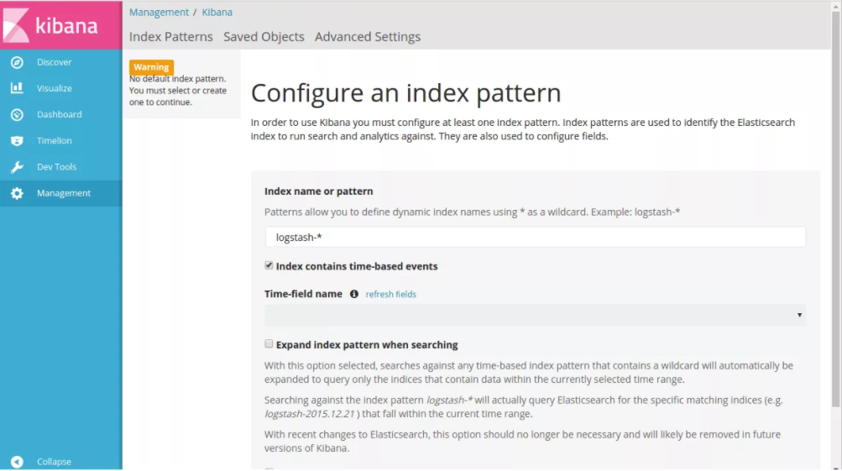Image resolution: width=842 pixels, height=471 pixels.
Task: Collapse sidebar using arrow icon
Action: (17, 462)
